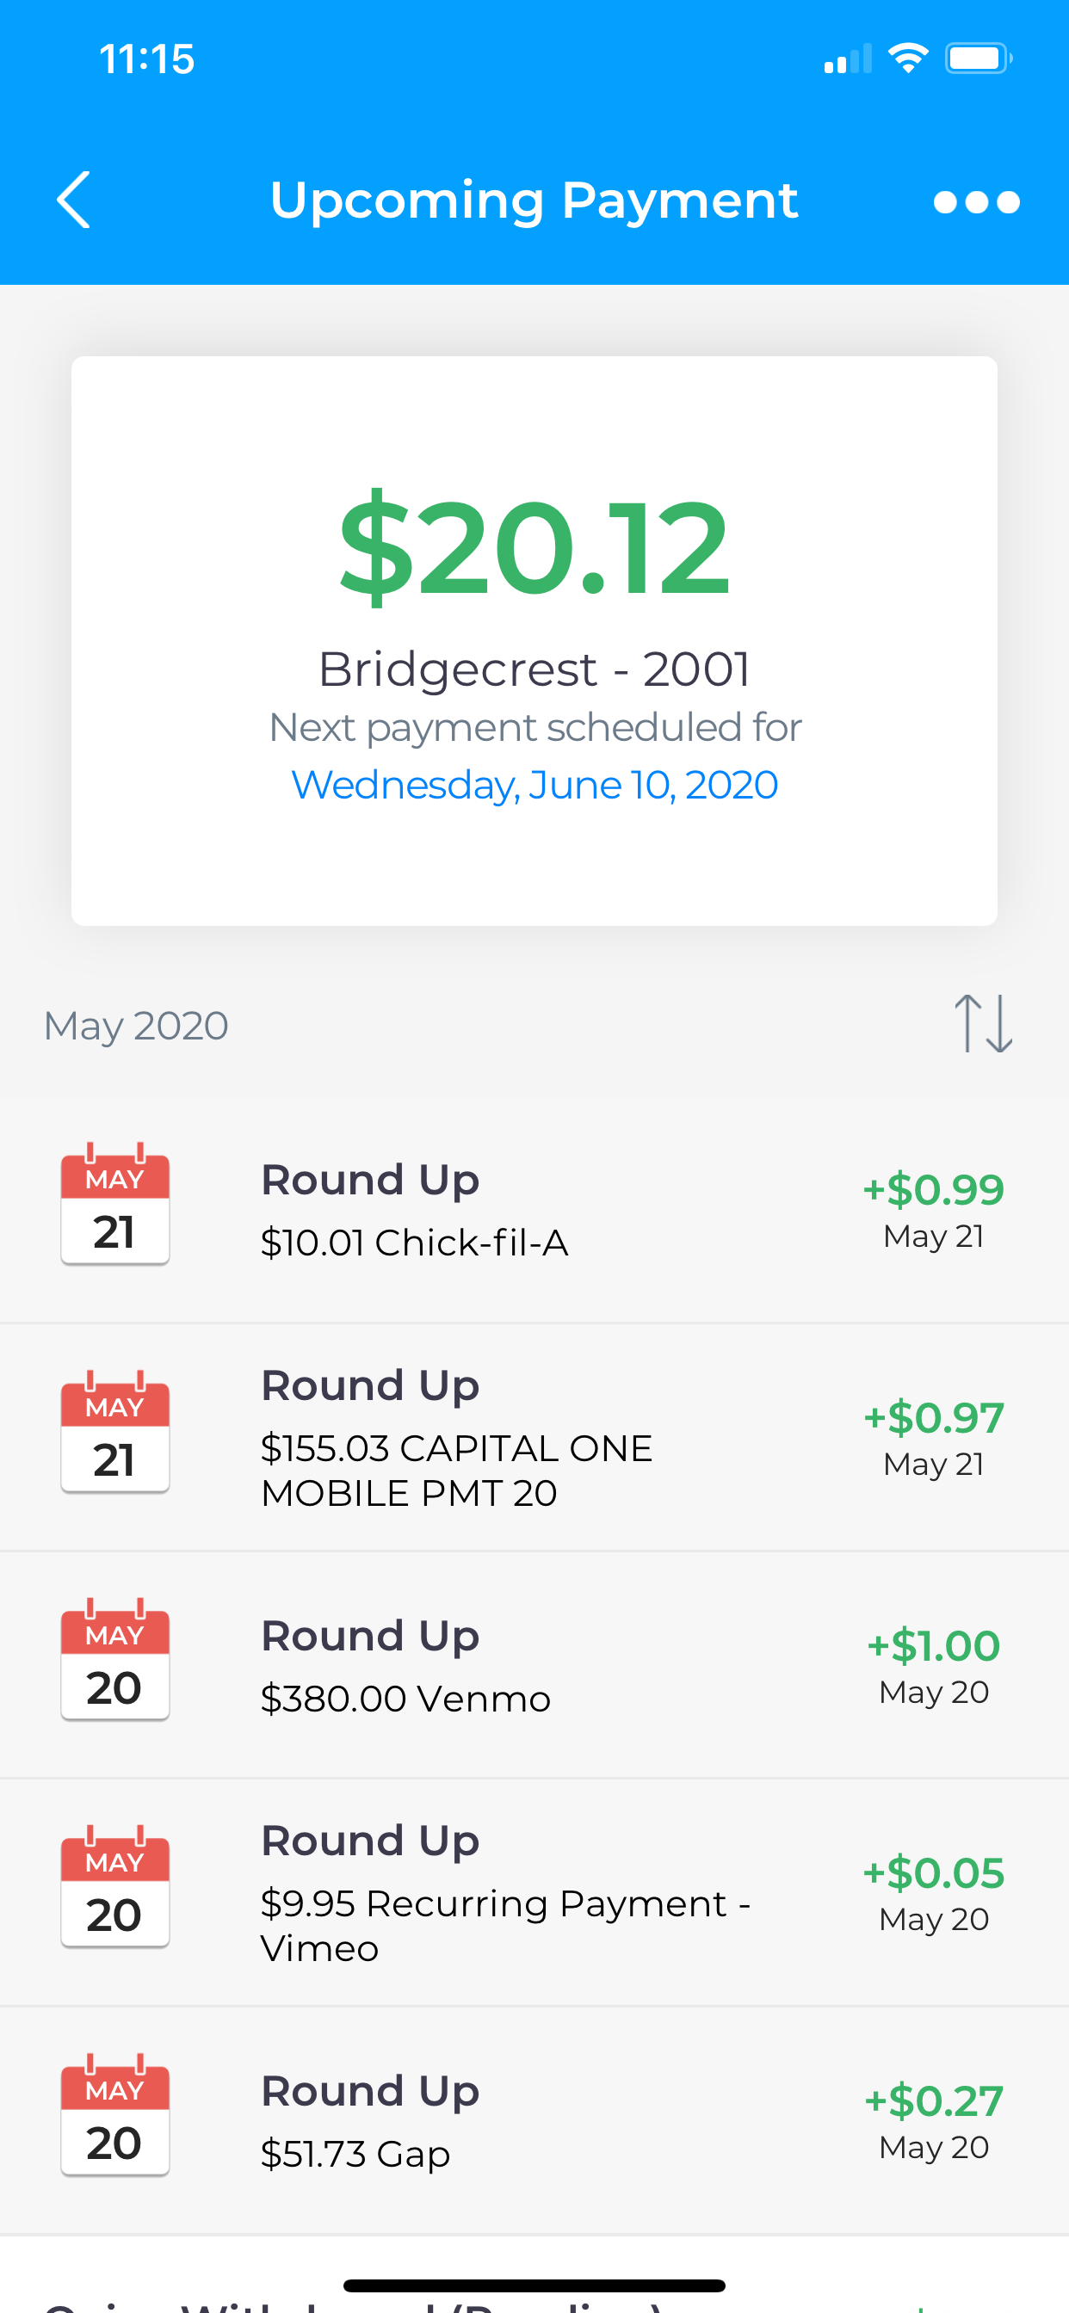Open the $51.73 Gap round up entry
Image resolution: width=1069 pixels, height=2313 pixels.
[x=355, y=2154]
